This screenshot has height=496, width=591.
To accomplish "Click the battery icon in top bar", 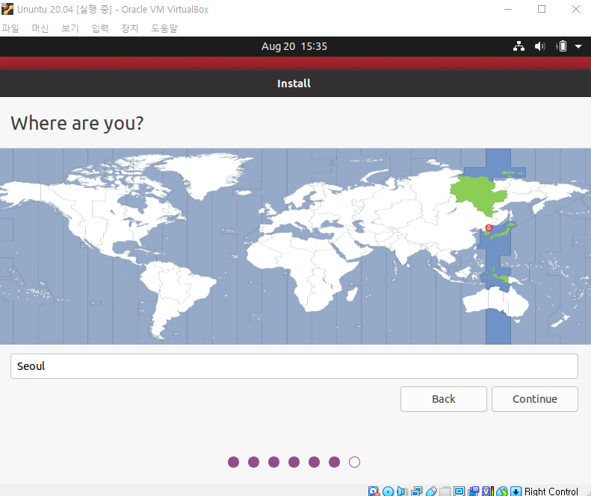I will click(561, 46).
